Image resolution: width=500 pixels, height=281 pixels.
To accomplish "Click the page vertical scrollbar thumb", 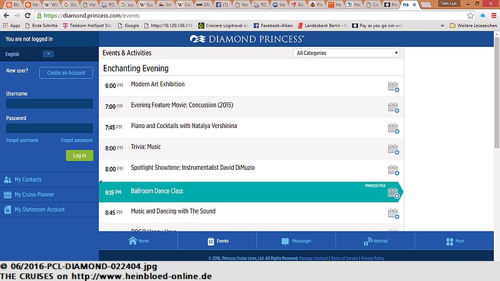I will point(497,92).
